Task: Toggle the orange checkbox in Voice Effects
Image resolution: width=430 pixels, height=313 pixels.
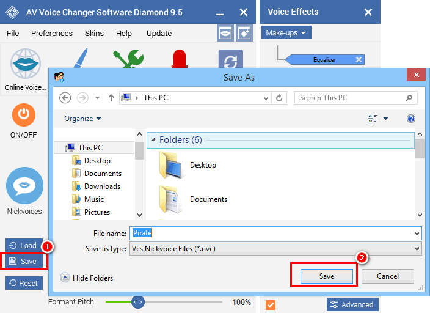Action: (271, 305)
